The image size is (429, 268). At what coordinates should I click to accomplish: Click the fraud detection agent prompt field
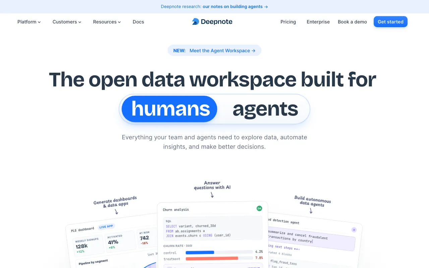(x=311, y=238)
